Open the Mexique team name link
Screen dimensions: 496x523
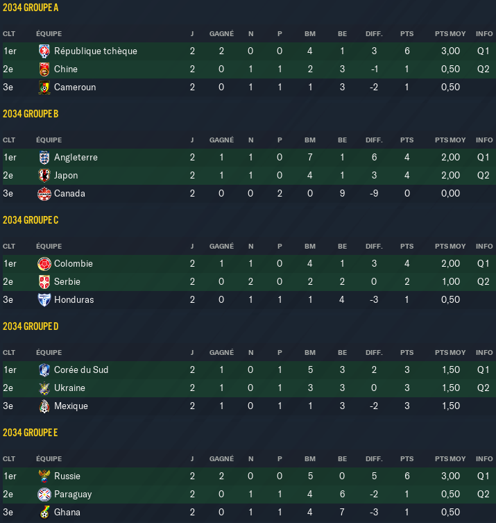pos(71,406)
